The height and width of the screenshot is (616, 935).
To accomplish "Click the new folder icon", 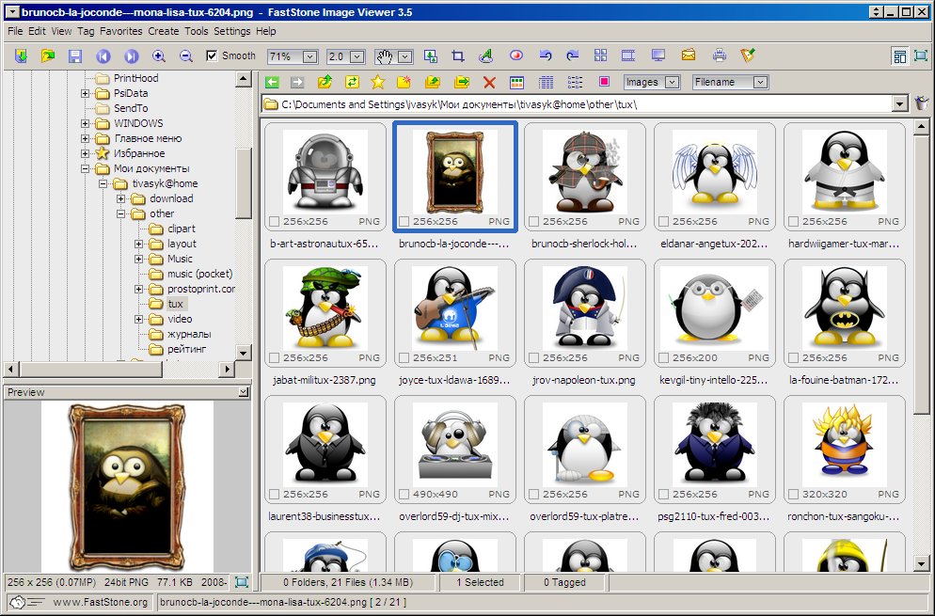I will pos(404,83).
